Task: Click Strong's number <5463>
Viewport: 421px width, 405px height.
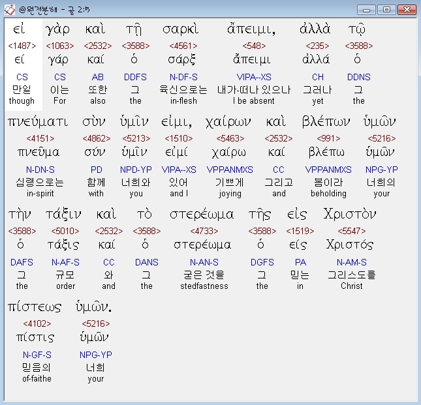Action: click(230, 138)
